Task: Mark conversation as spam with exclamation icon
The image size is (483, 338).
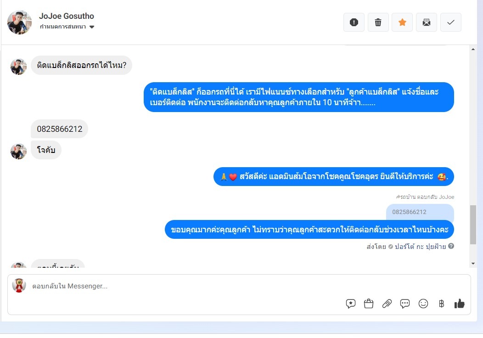Action: pyautogui.click(x=354, y=22)
